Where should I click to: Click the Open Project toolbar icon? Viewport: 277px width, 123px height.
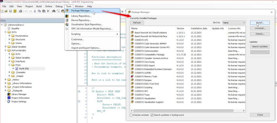pyautogui.click(x=6, y=11)
